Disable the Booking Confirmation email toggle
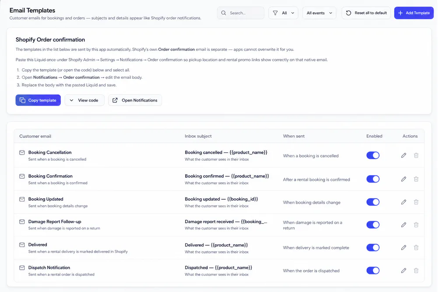The width and height of the screenshot is (438, 292). (x=373, y=179)
